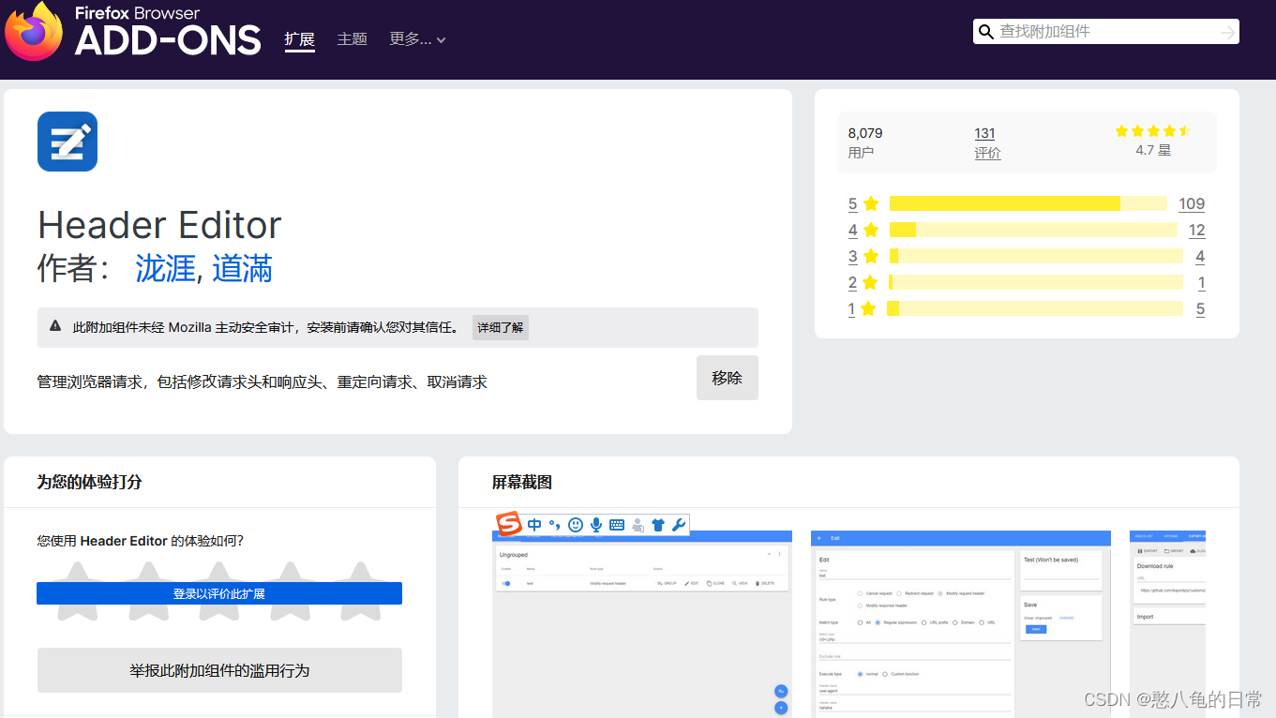
Task: Click the 登录以评价此扩展 button
Action: pos(219,593)
